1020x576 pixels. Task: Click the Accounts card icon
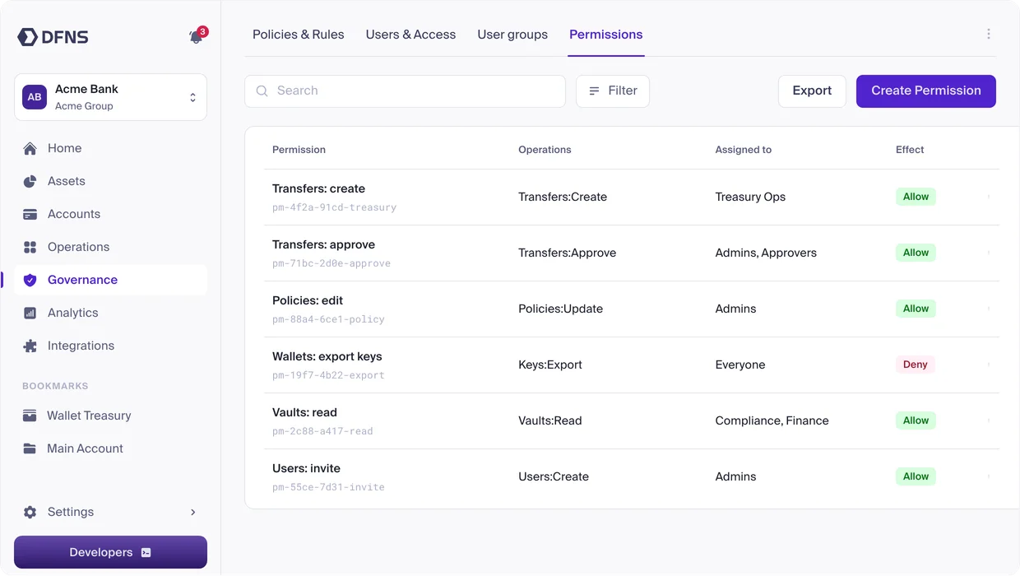tap(30, 214)
